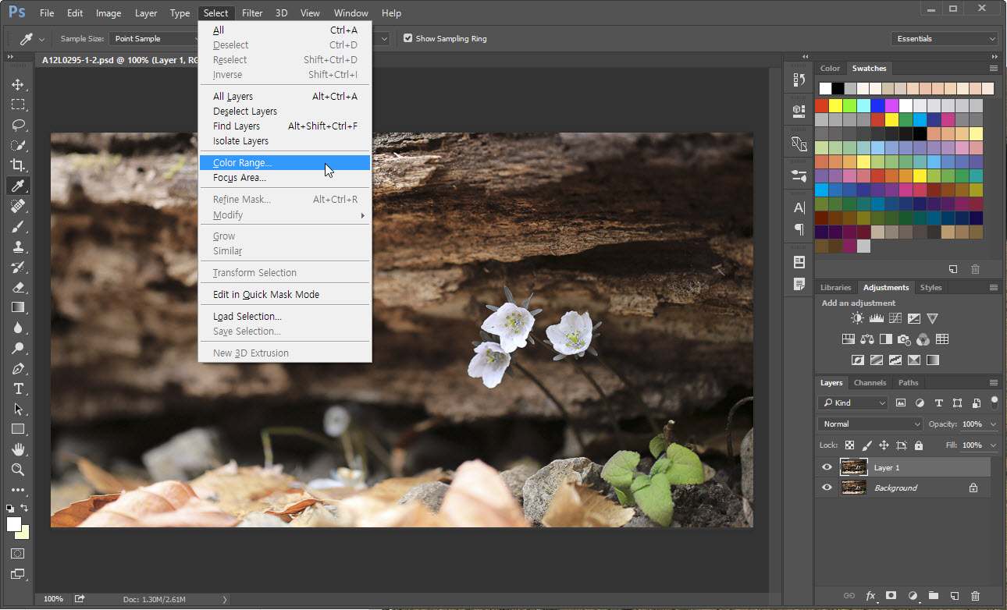Pick the black swatch in Swatches top row
The height and width of the screenshot is (610, 1007).
point(838,89)
